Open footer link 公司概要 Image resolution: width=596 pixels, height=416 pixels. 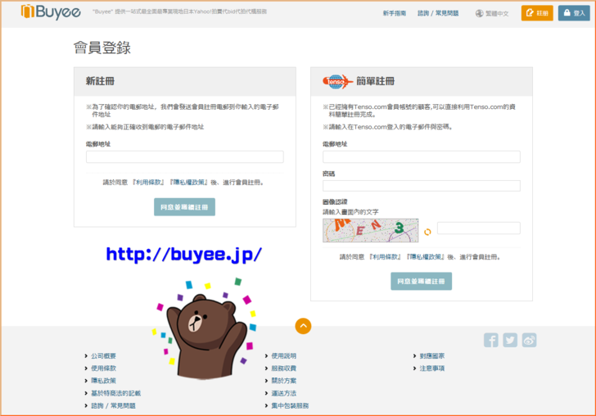tap(103, 356)
